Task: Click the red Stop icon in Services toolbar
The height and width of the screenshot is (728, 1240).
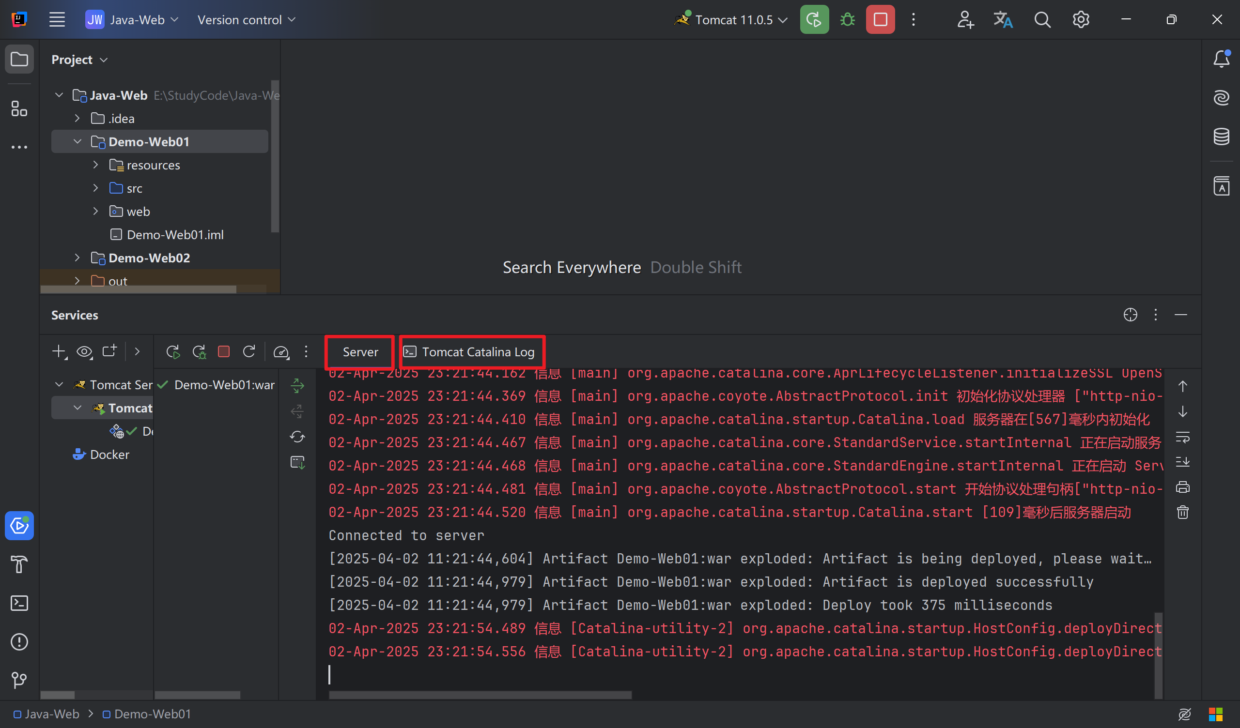Action: tap(224, 352)
